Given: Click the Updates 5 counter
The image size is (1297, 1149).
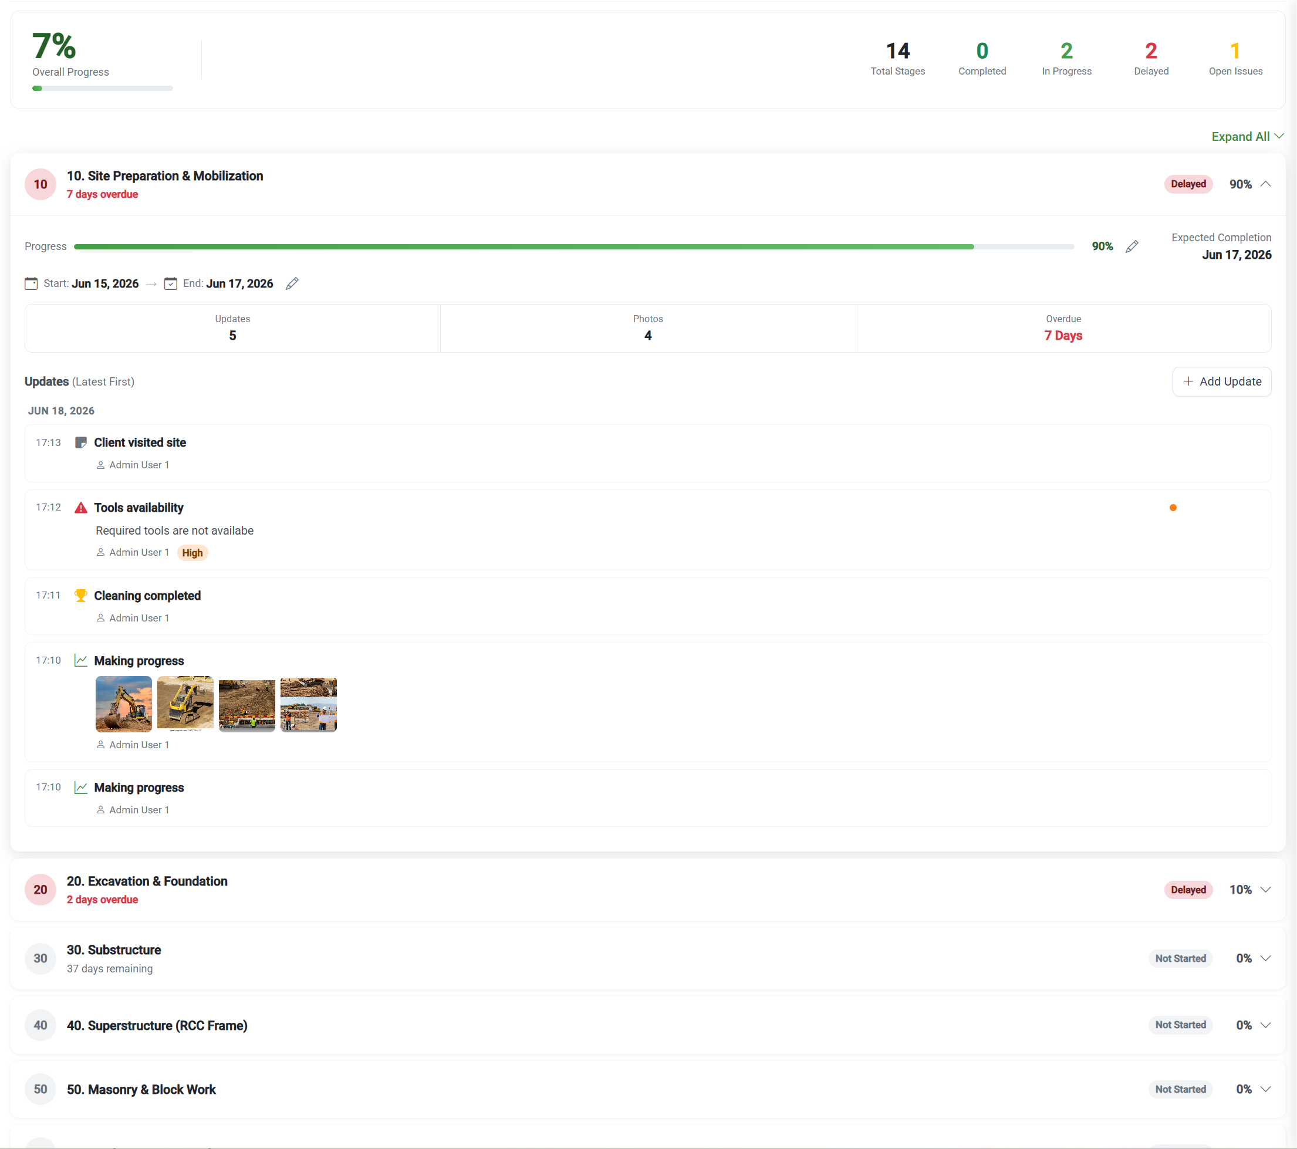Looking at the screenshot, I should (232, 328).
